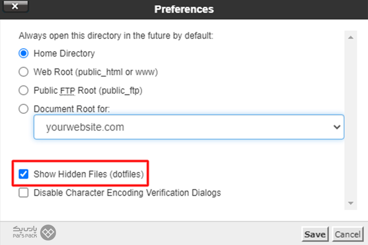Enable Disable Character Encoding Verification Dialogs checkbox
This screenshot has height=245, width=368.
(x=24, y=193)
